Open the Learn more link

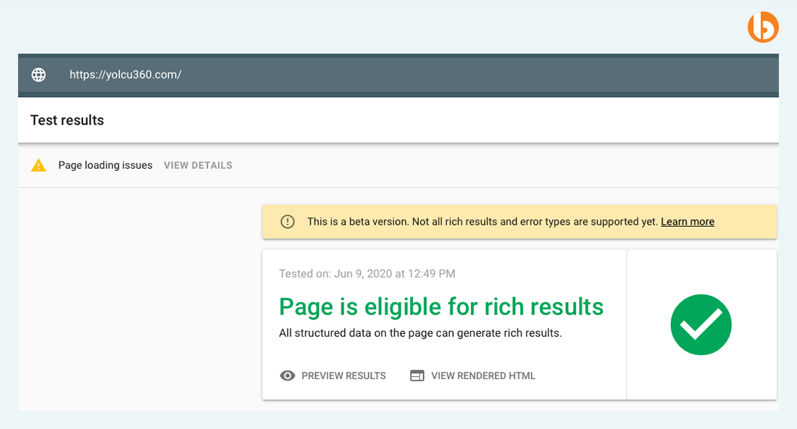(687, 221)
